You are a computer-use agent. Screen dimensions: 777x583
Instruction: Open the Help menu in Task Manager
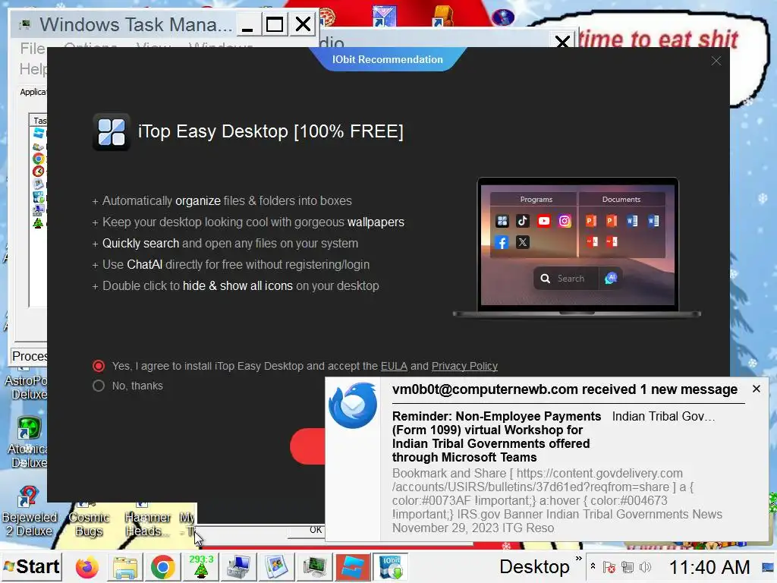[33, 69]
